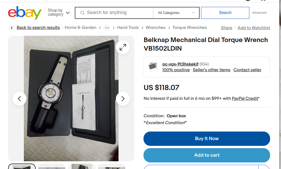Click the eBay logo
Viewport: 281px width, 169px height.
(25, 13)
